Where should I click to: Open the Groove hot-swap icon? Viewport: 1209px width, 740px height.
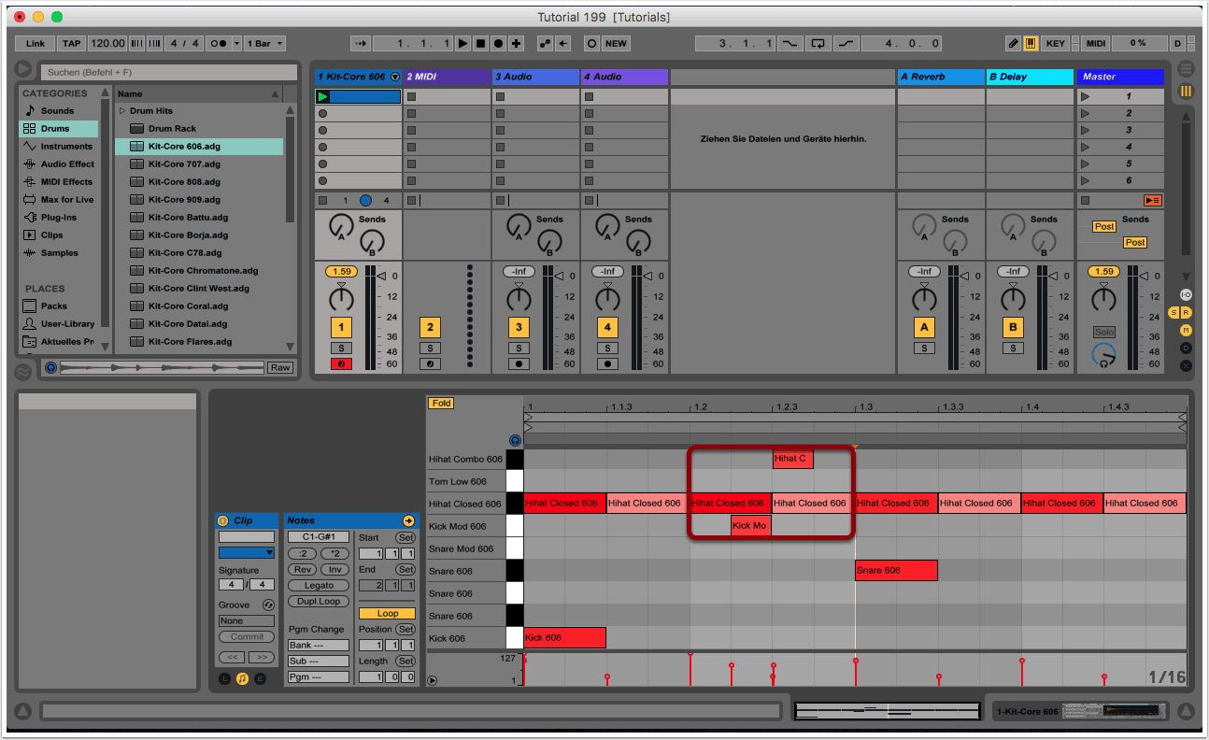coord(268,605)
